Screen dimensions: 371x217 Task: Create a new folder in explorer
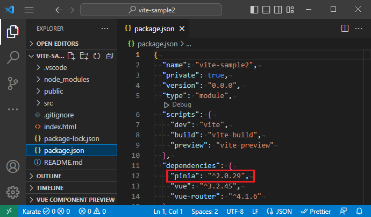tap(84, 56)
